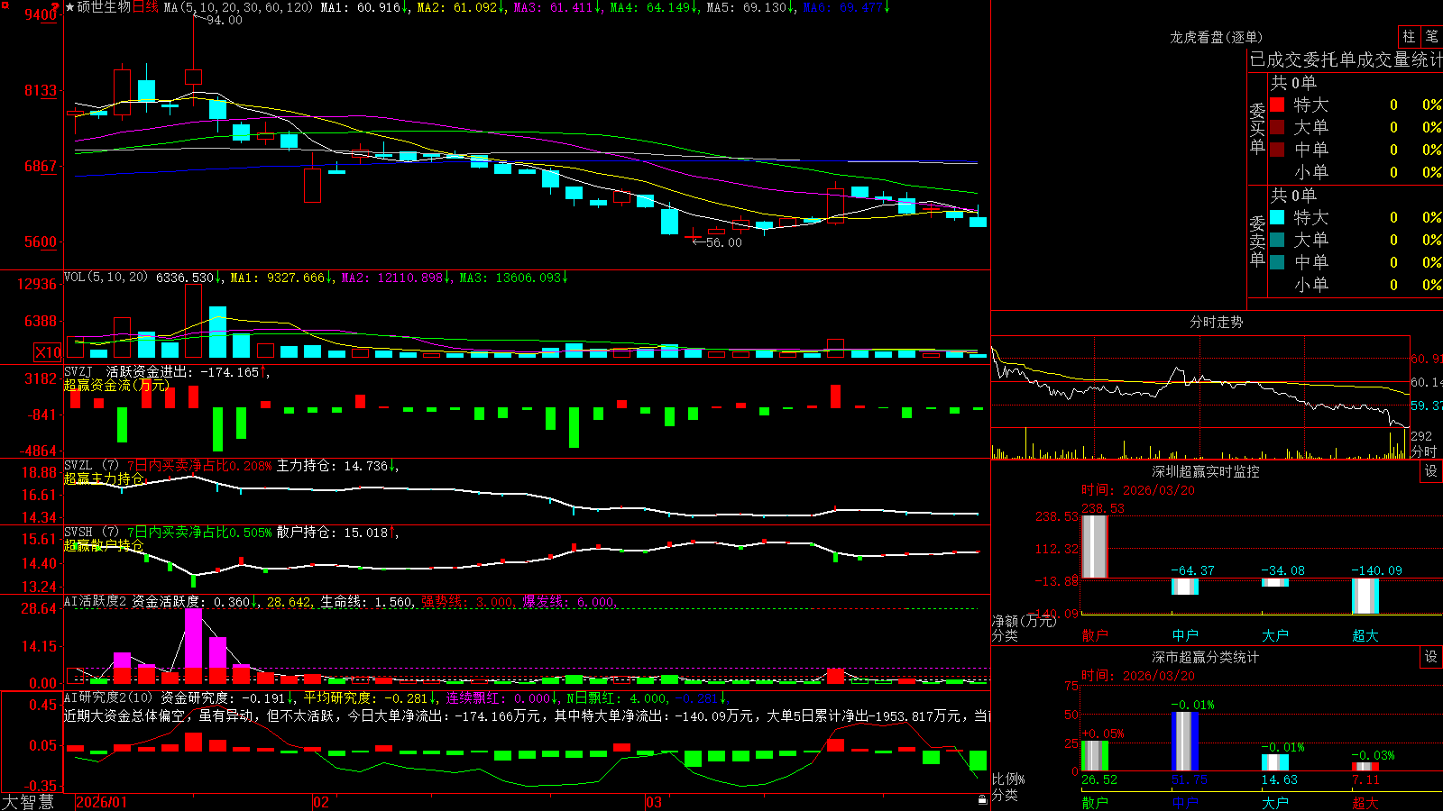The width and height of the screenshot is (1443, 811).
Task: Click the 大智慧 logo label
Action: coord(28,801)
